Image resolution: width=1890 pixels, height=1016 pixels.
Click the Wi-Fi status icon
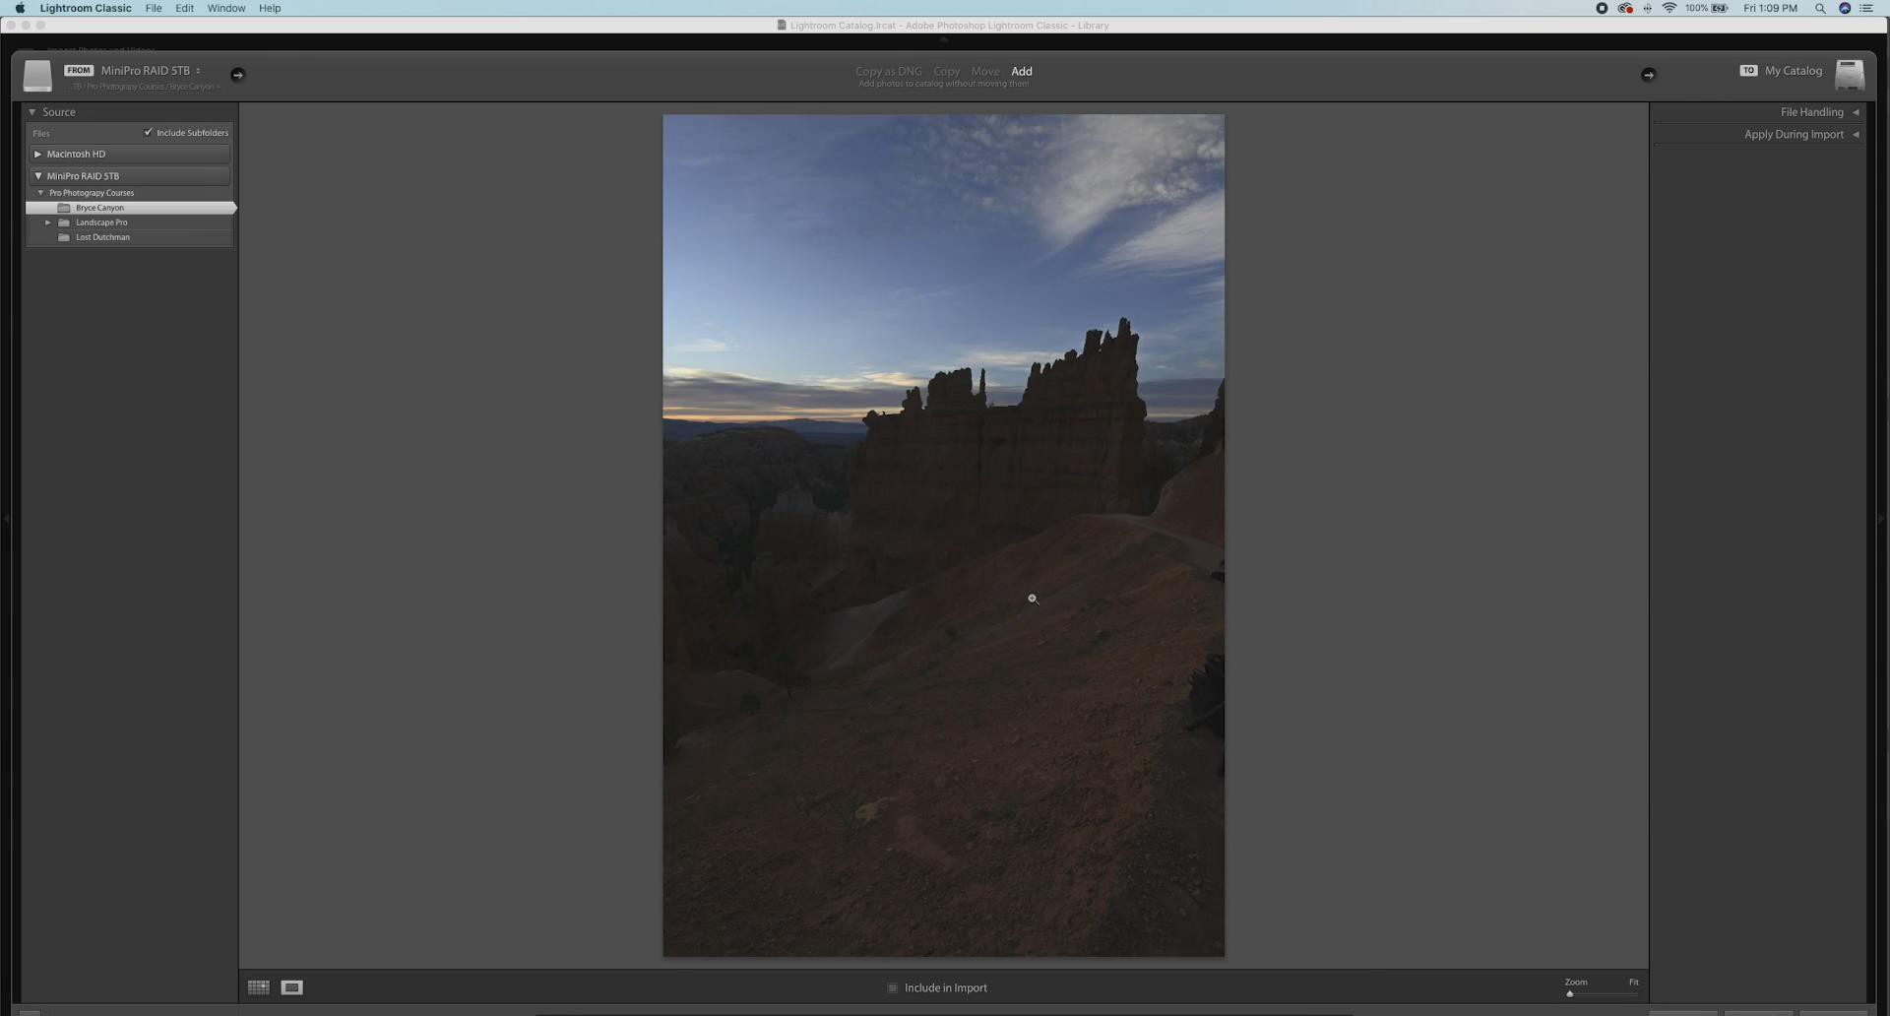coord(1669,8)
